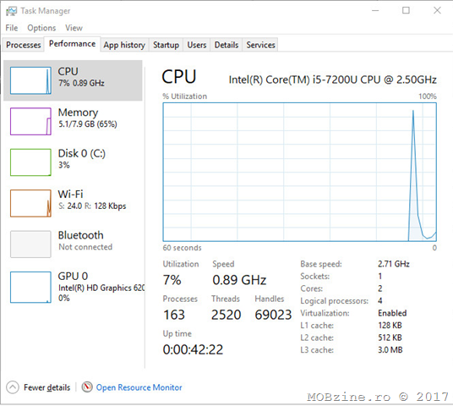
Task: Click the CPU utilization graph area
Action: coord(299,172)
